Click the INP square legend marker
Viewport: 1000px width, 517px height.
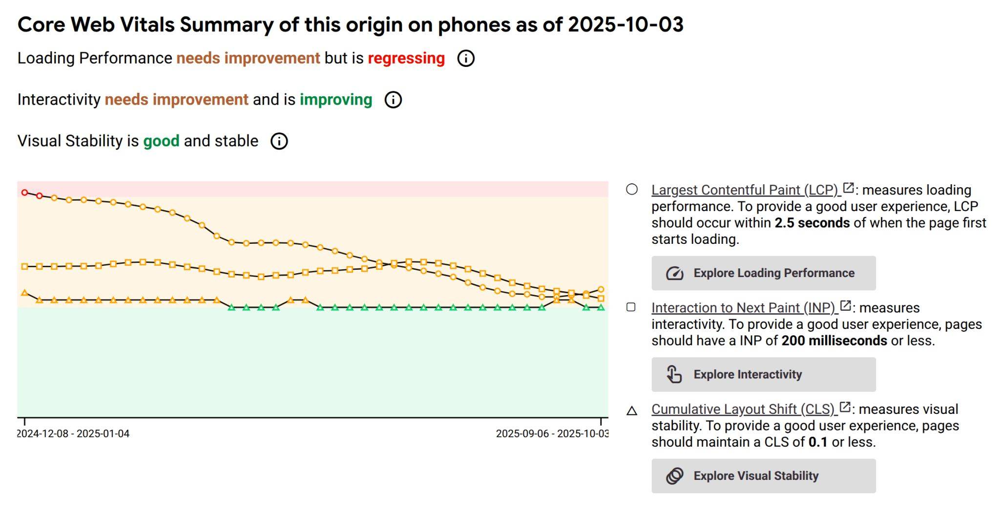(x=631, y=307)
